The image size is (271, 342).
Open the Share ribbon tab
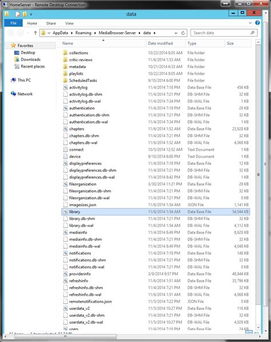tap(51, 23)
